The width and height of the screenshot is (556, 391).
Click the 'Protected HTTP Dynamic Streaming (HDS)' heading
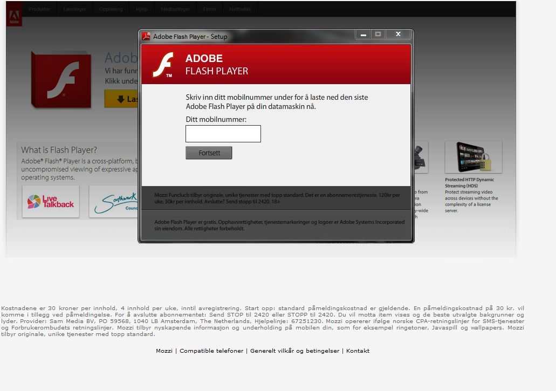tap(470, 183)
